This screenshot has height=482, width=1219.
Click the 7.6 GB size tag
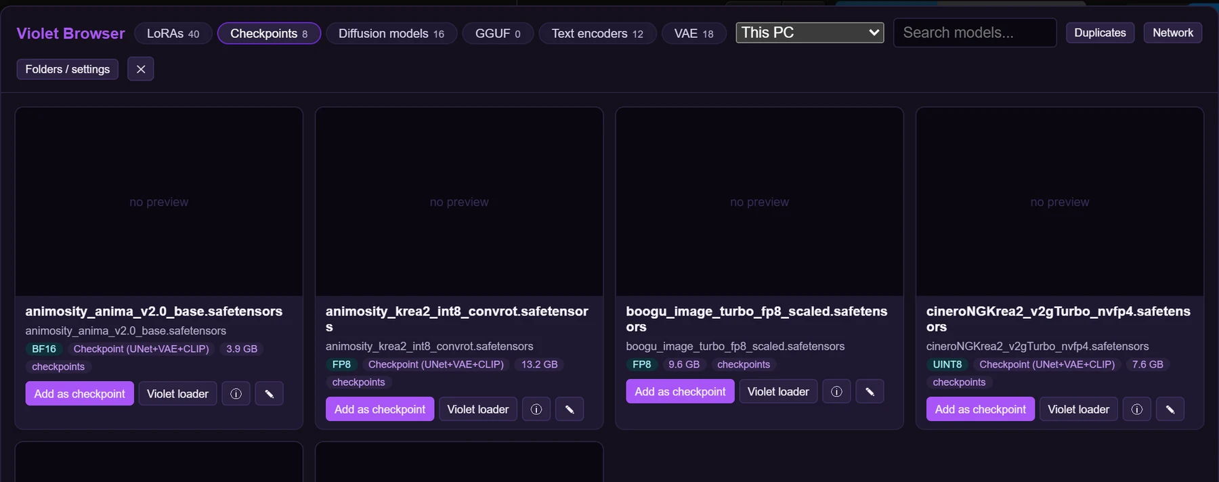(1148, 365)
